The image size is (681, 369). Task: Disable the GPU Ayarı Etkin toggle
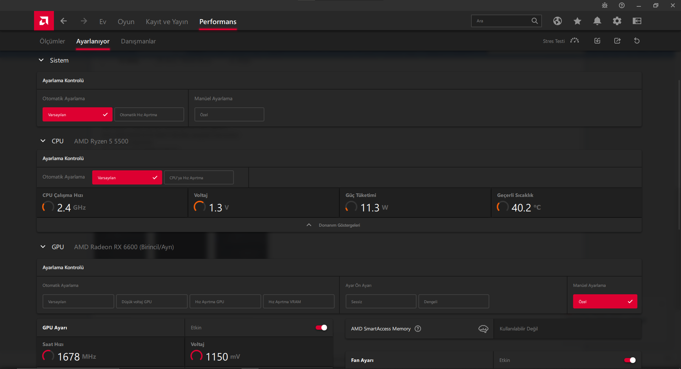point(321,328)
